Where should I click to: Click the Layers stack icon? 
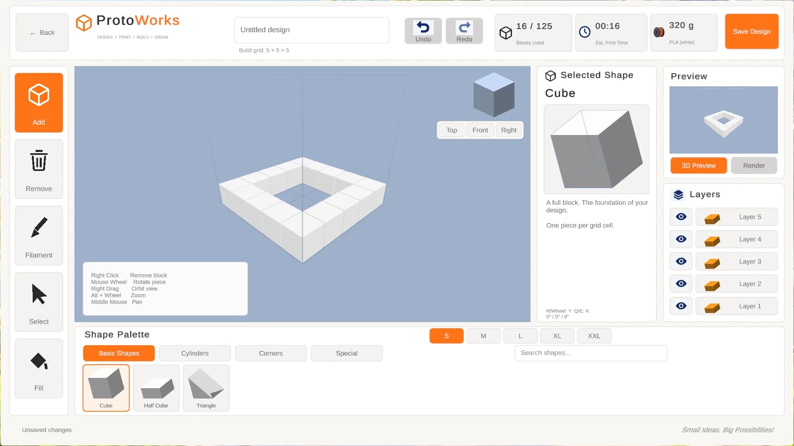(678, 195)
